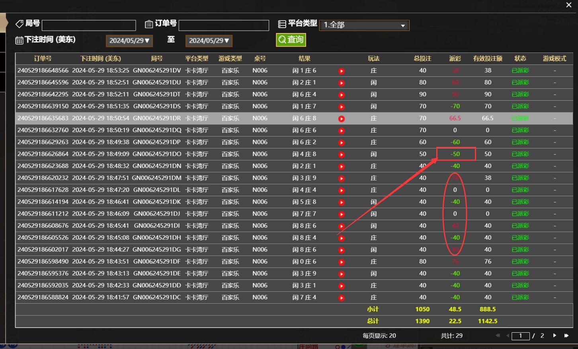Click replay icon for order 240529186588824
This screenshot has width=578, height=349.
[341, 298]
